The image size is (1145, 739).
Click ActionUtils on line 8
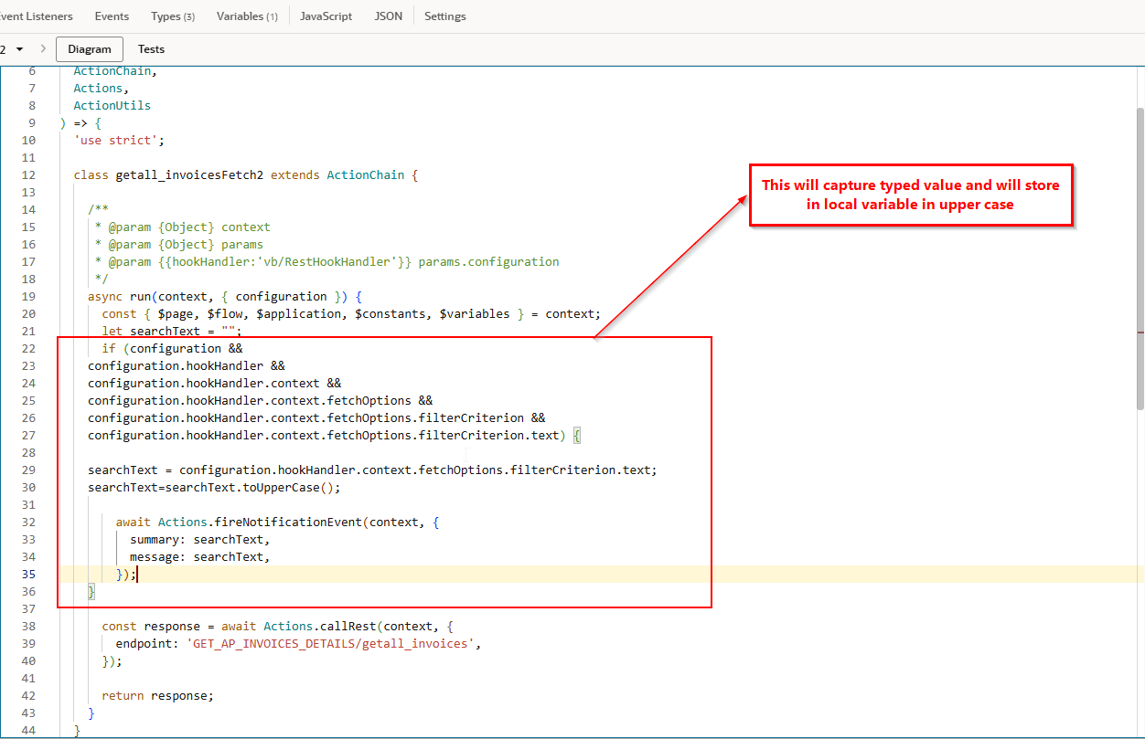(x=112, y=105)
